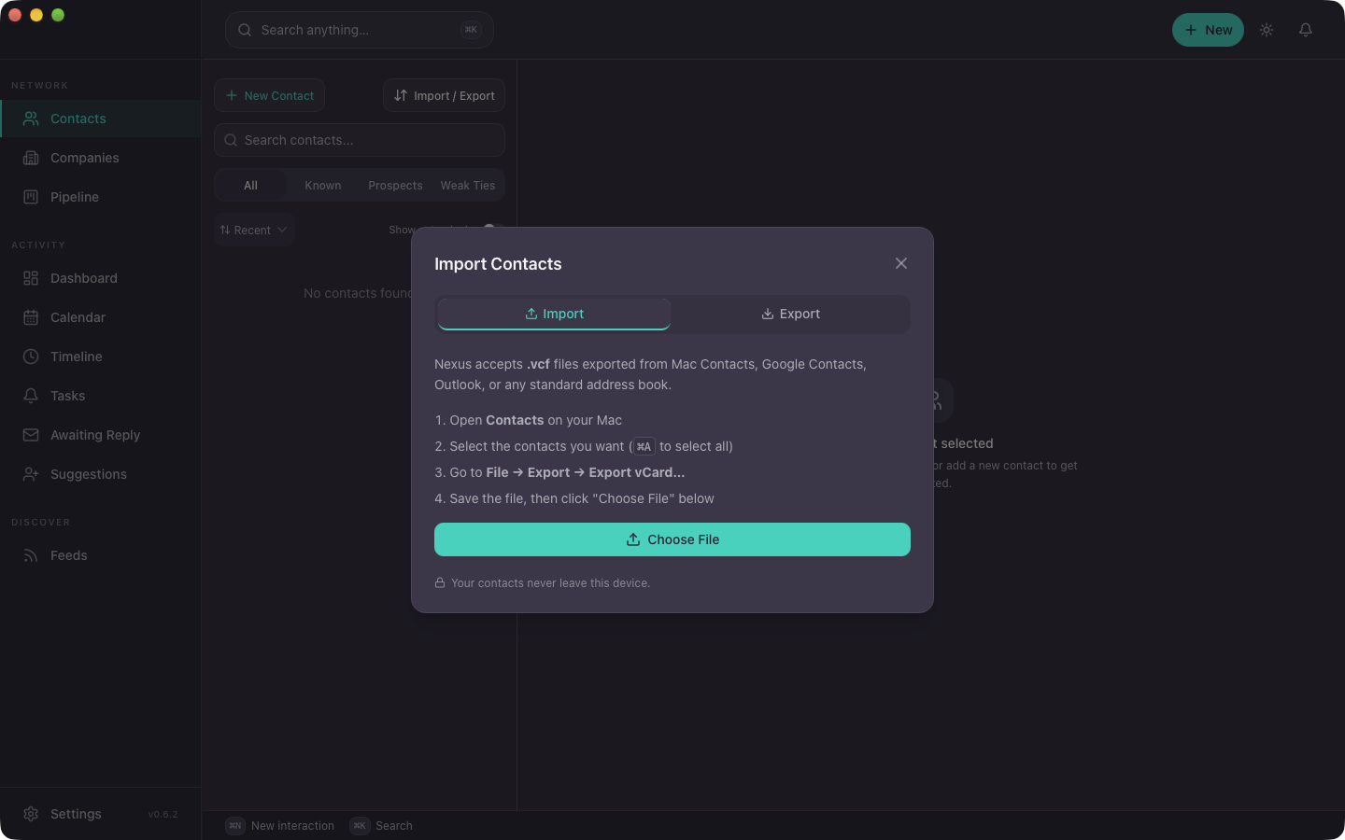The image size is (1345, 840).
Task: Toggle the light/dark theme sun icon
Action: [x=1267, y=30]
